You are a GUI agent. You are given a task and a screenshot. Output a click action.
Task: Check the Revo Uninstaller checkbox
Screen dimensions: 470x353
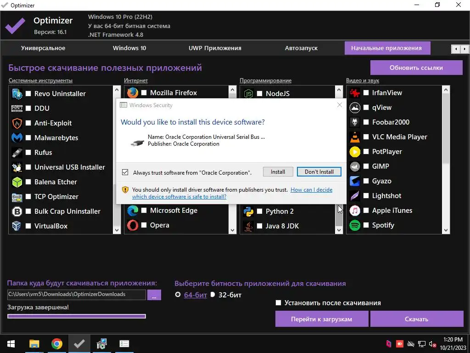tap(28, 94)
